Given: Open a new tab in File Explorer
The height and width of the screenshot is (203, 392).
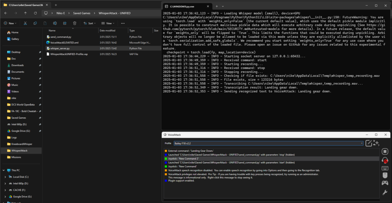Looking at the screenshot, I should pos(56,5).
